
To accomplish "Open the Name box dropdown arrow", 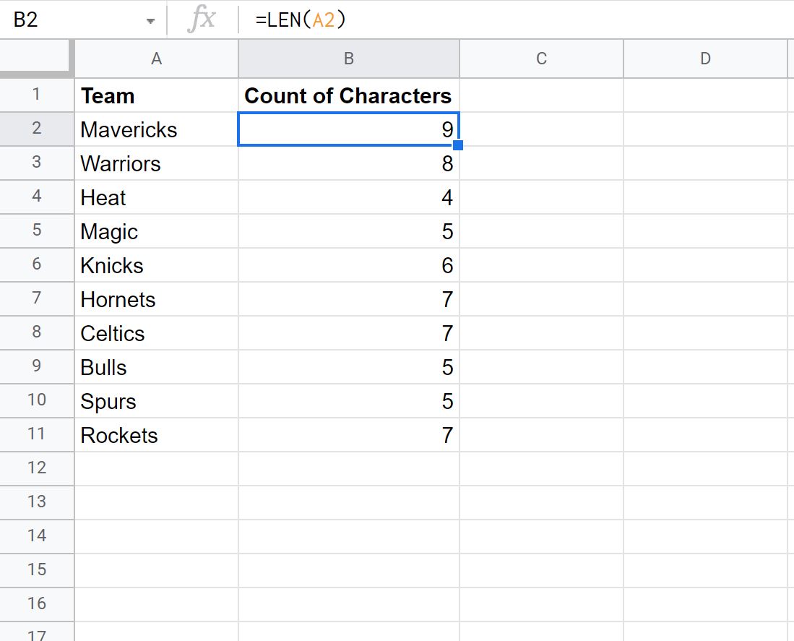I will coord(150,21).
